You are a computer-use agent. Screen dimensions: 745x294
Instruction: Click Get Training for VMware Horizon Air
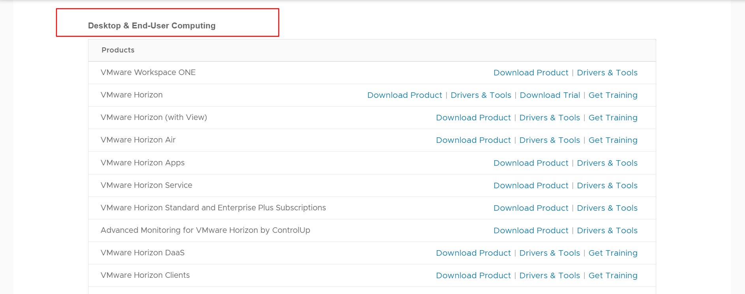click(613, 140)
